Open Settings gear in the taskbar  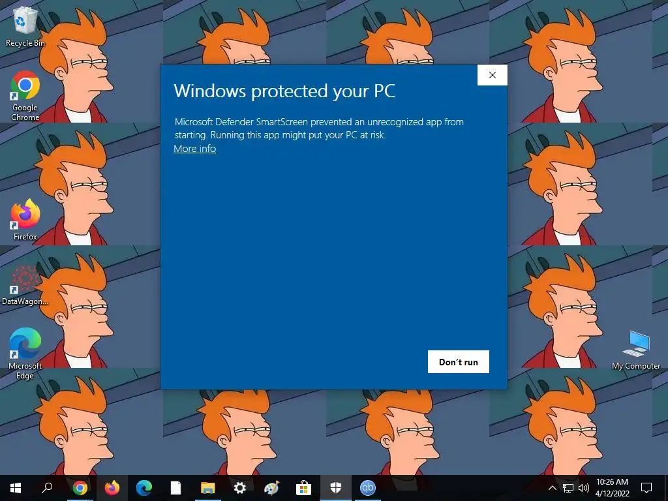click(x=240, y=488)
